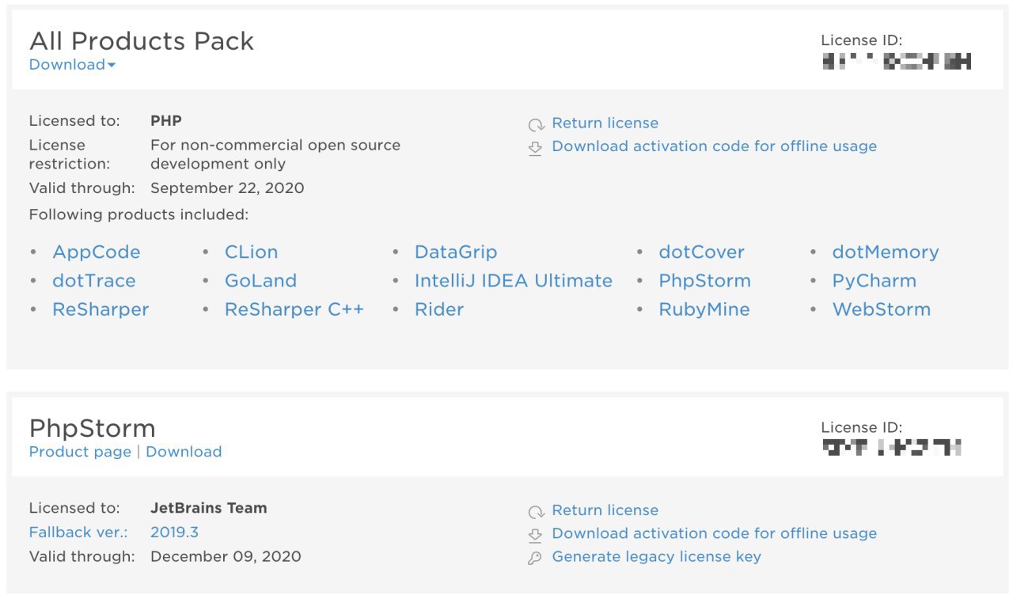Image resolution: width=1013 pixels, height=599 pixels.
Task: Click the Return license icon under PhpStorm
Action: tap(537, 512)
